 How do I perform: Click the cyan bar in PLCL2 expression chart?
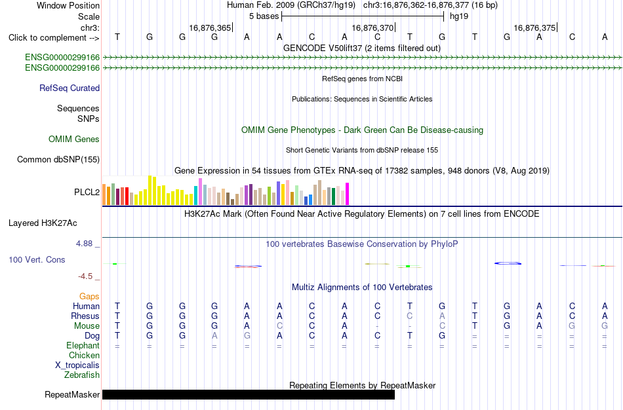[x=196, y=195]
